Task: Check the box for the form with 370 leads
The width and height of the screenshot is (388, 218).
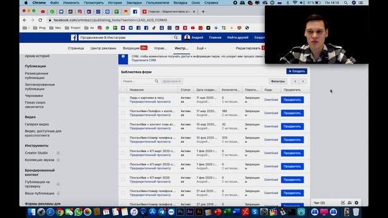Action: click(x=123, y=140)
